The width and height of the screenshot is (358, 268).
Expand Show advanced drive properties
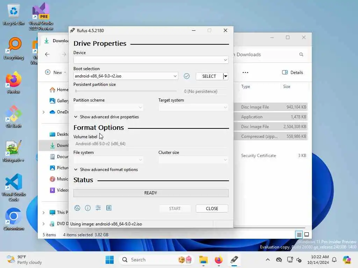click(106, 117)
